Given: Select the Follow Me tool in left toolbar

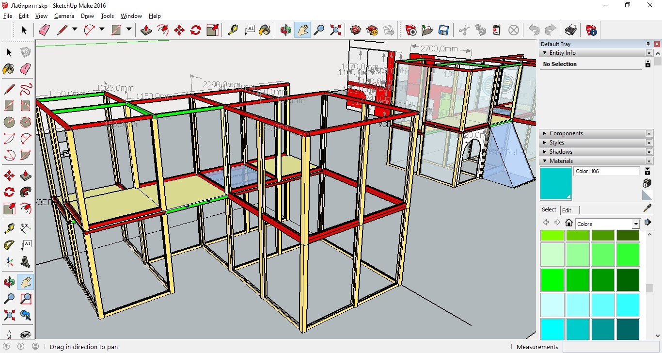Looking at the screenshot, I should pos(26,192).
